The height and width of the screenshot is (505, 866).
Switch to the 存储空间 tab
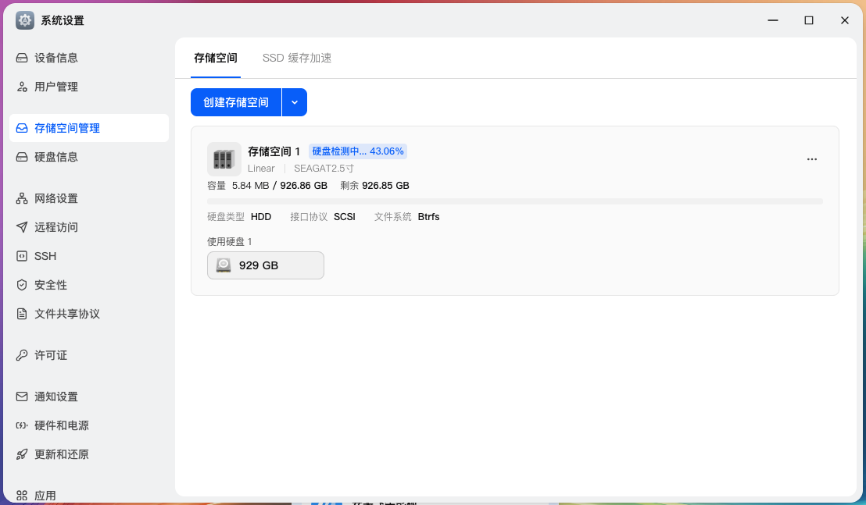tap(214, 58)
